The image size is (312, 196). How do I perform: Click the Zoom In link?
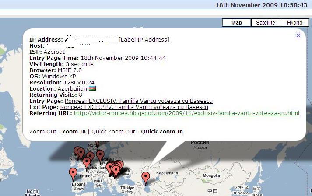pyautogui.click(x=74, y=132)
